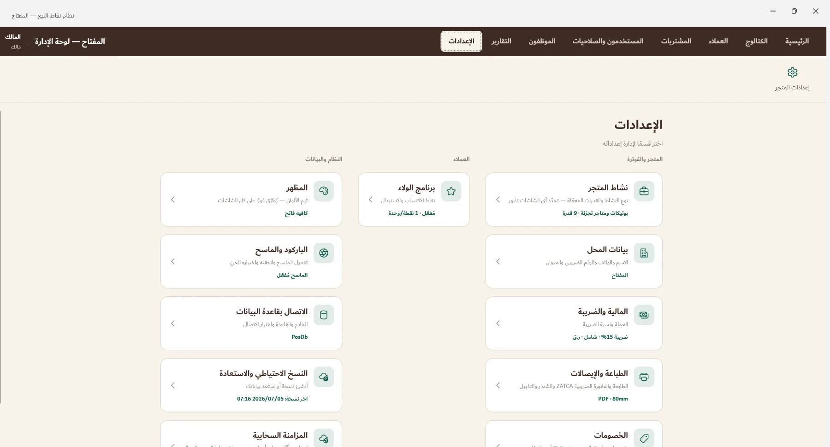
Task: Open the الرئيسية tab
Action: (797, 41)
